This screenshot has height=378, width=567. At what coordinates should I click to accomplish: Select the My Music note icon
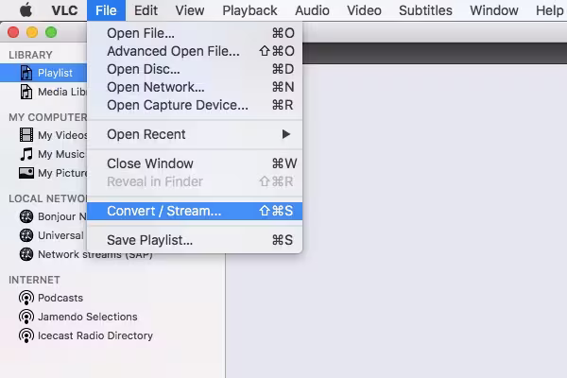[x=27, y=154]
